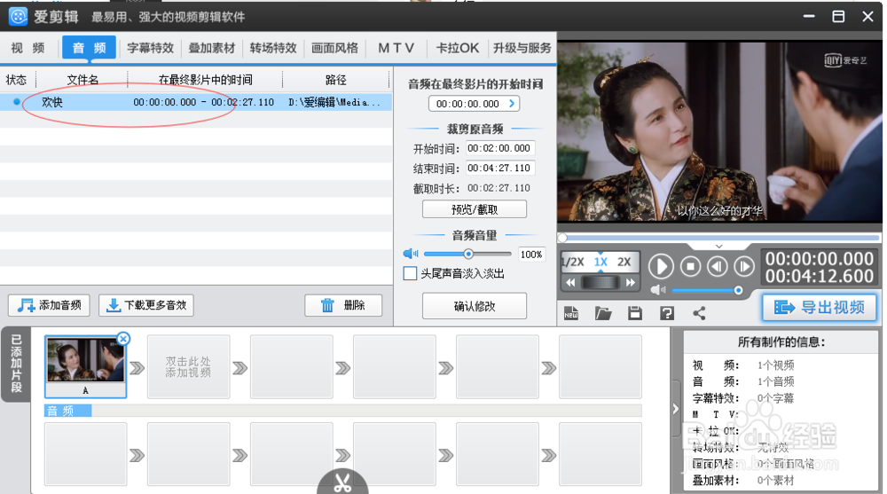Select the MTV tab
887x494 pixels.
tap(396, 48)
